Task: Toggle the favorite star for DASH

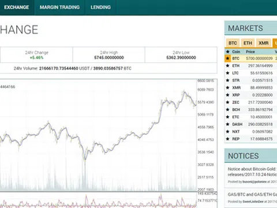Action: pos(228,124)
